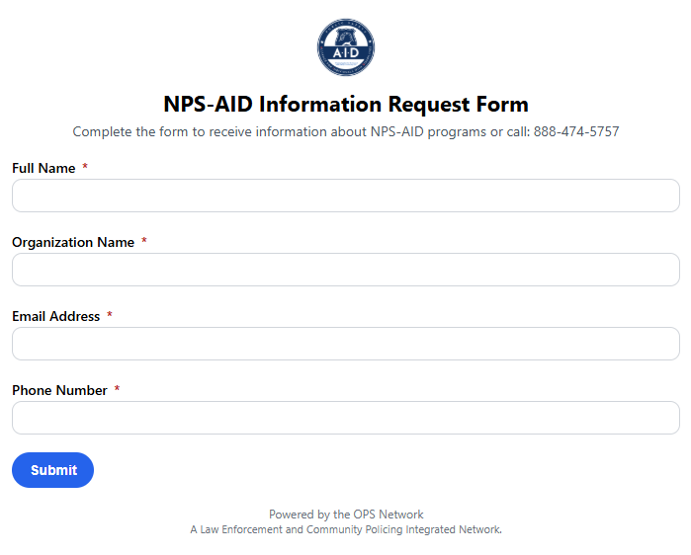The width and height of the screenshot is (691, 555).
Task: Click the Law Enforcement and Community Policing tagline
Action: tap(346, 530)
